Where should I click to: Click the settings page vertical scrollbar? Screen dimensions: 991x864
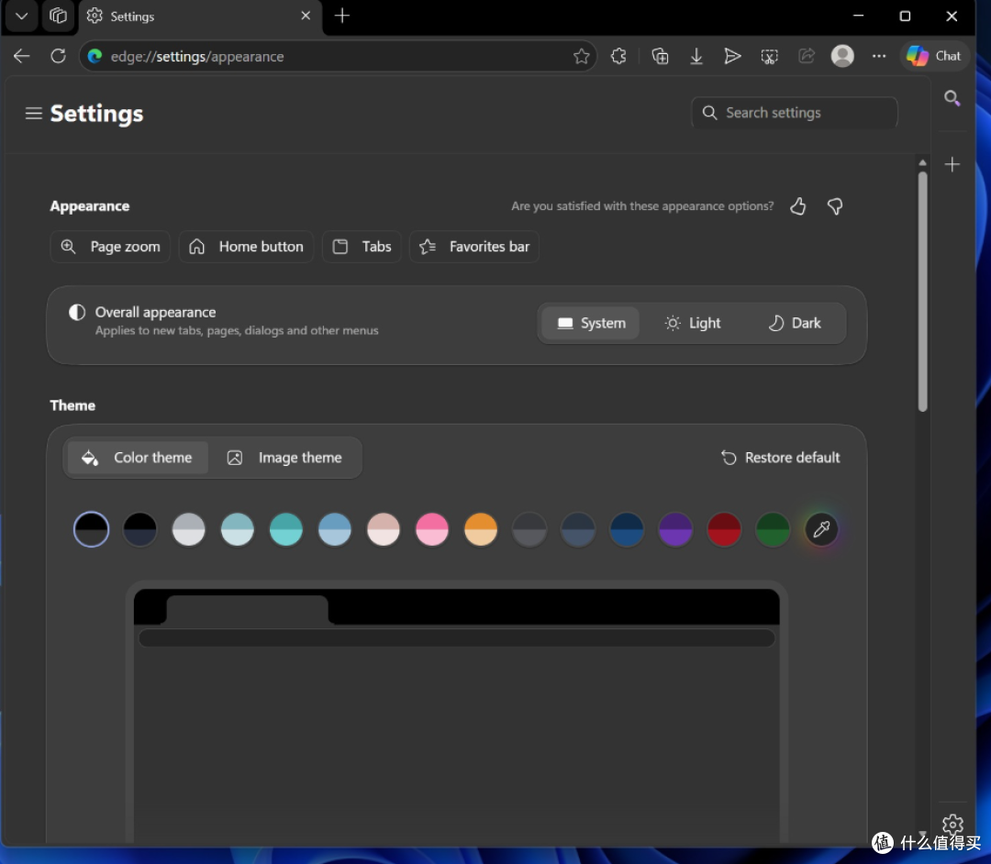pos(922,292)
